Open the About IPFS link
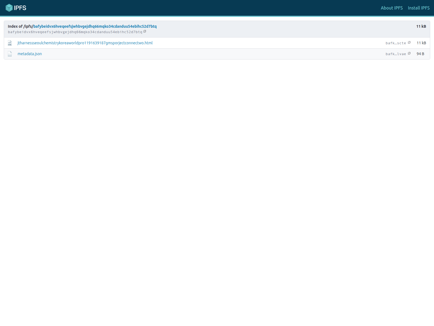This screenshot has width=434, height=326. pyautogui.click(x=392, y=8)
